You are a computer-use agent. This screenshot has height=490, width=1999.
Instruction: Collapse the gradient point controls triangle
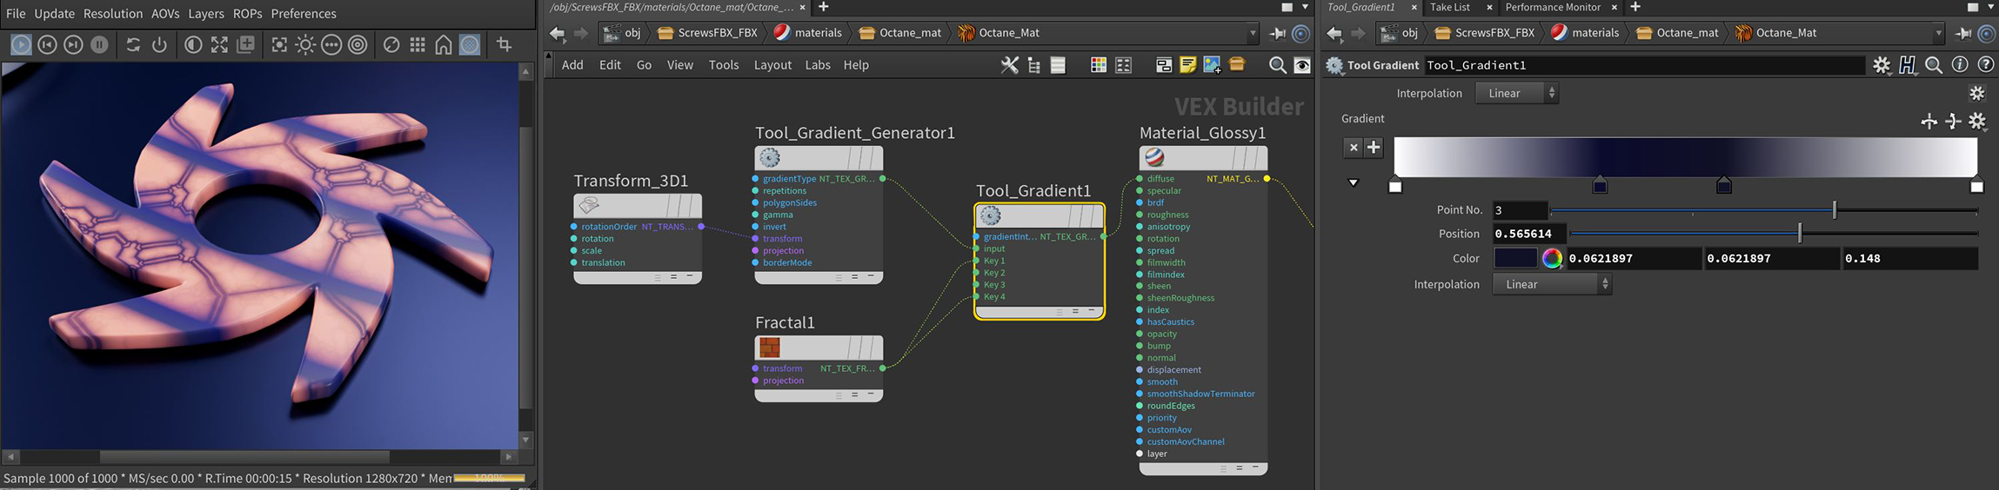coord(1353,182)
